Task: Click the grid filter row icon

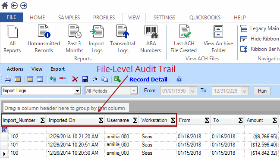Action: coord(5,130)
